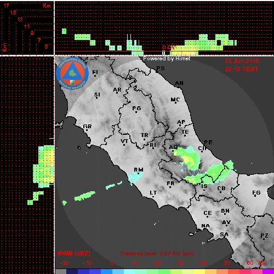Viewport: 274px width, 274px height.
Task: Click the light blue radar echo near RM
Action: click(x=135, y=177)
